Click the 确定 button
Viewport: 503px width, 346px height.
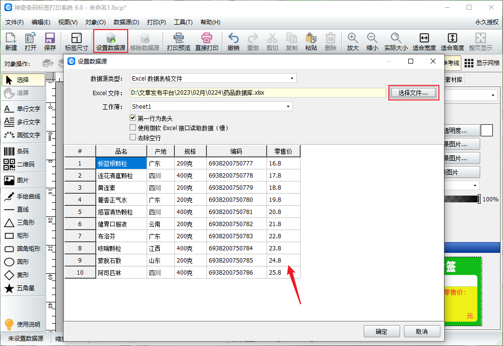coord(382,331)
